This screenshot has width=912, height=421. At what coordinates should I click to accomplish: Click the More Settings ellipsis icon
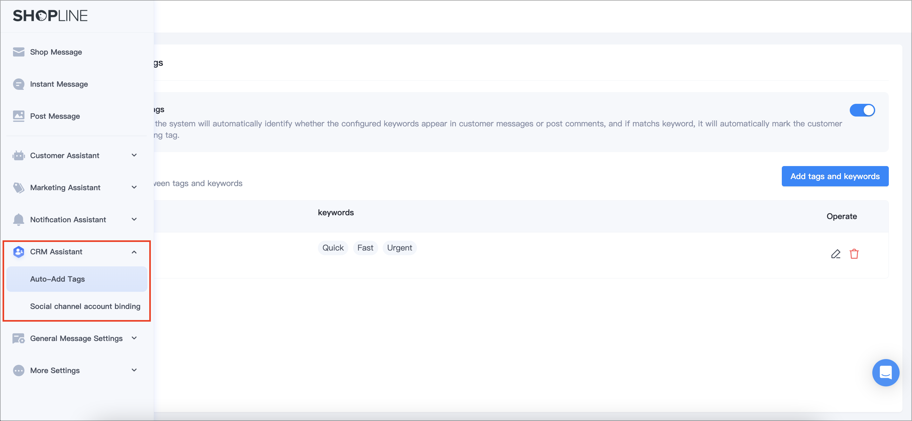pyautogui.click(x=18, y=371)
